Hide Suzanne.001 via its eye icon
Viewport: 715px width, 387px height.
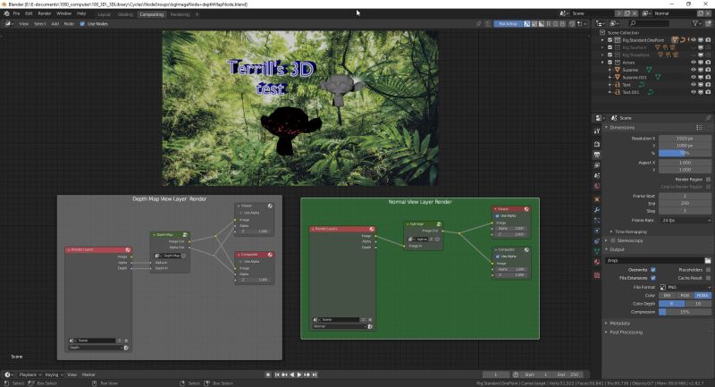[x=694, y=77]
